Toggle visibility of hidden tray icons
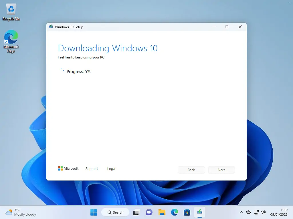The image size is (293, 219). point(242,212)
